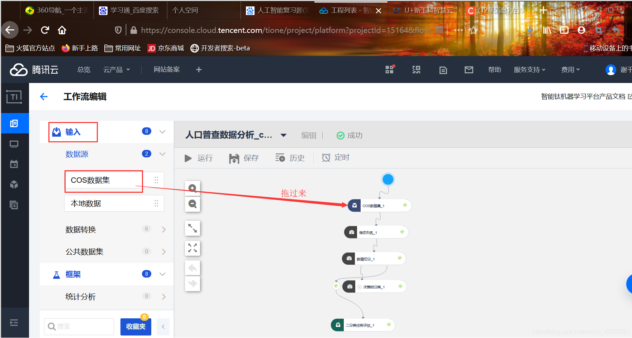Open the QR code icon in header
The image size is (632, 338).
[416, 70]
